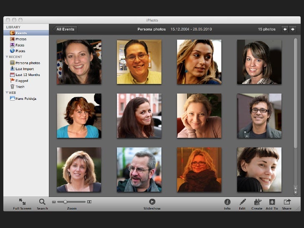Enter Full Screen mode
This screenshot has width=304, height=228.
[x=22, y=204]
